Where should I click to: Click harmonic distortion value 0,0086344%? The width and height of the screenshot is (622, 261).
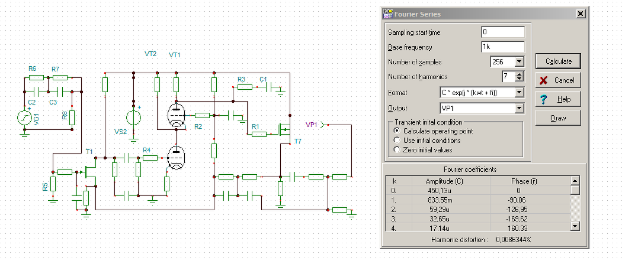click(514, 240)
